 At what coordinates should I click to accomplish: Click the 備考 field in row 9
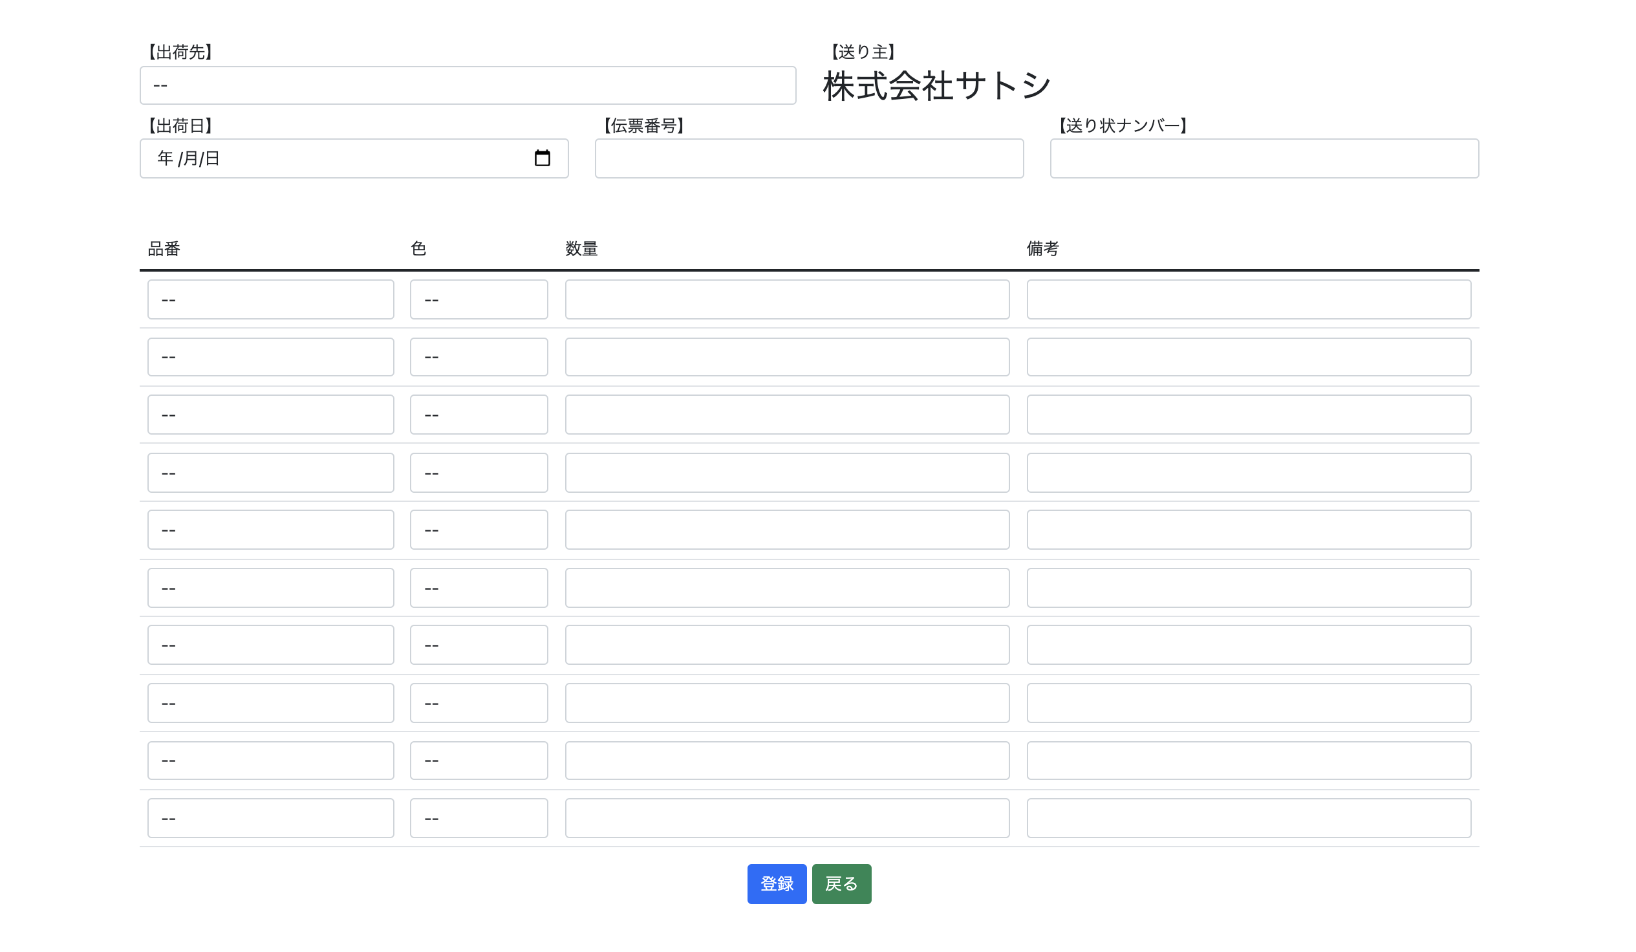click(1249, 761)
